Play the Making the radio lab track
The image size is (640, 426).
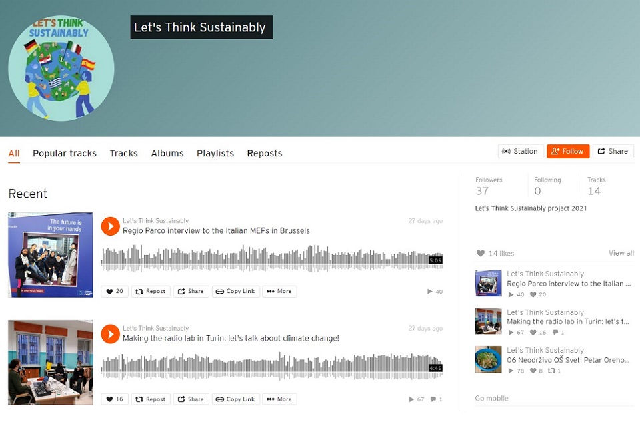tap(110, 334)
